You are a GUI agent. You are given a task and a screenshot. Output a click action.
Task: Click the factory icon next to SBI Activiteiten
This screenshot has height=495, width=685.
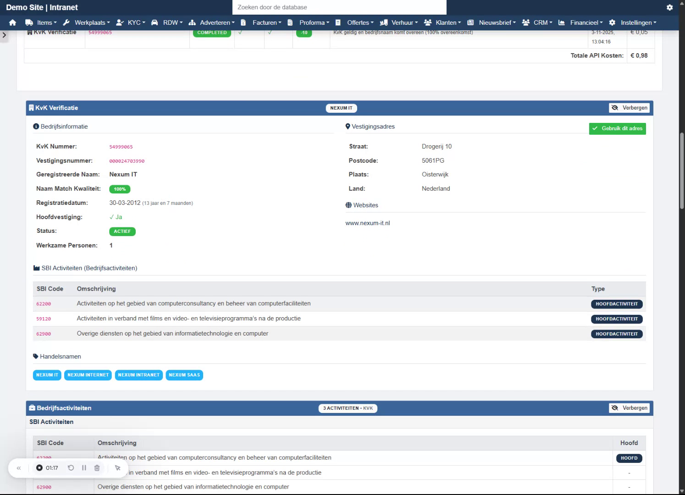click(x=37, y=268)
